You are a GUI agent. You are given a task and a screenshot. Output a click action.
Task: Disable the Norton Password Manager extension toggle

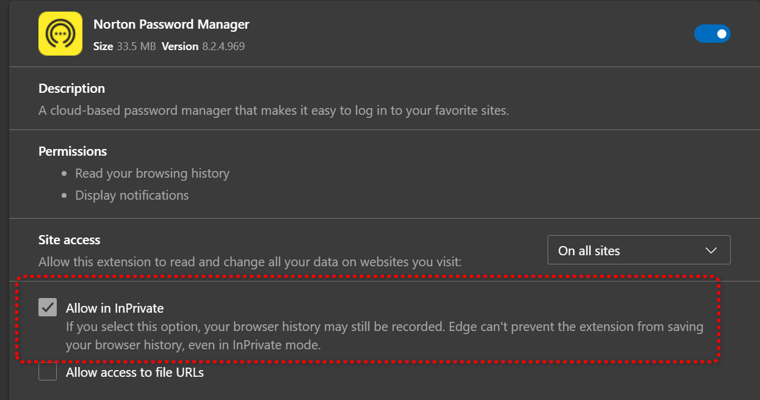pyautogui.click(x=712, y=34)
